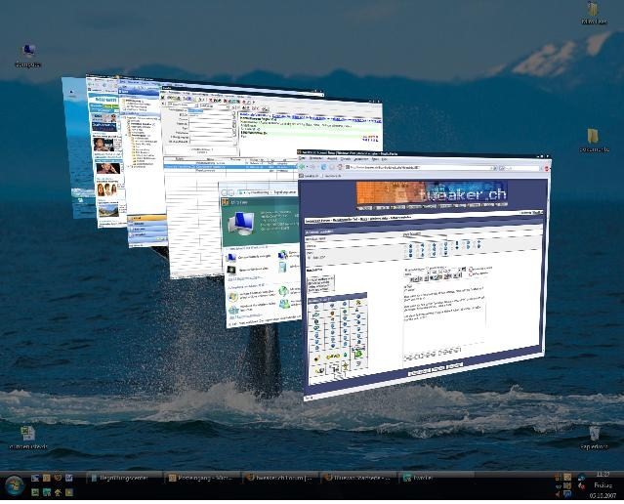This screenshot has height=504, width=624.
Task: Switch to Begrüssungscenter on the taskbar
Action: coord(124,478)
